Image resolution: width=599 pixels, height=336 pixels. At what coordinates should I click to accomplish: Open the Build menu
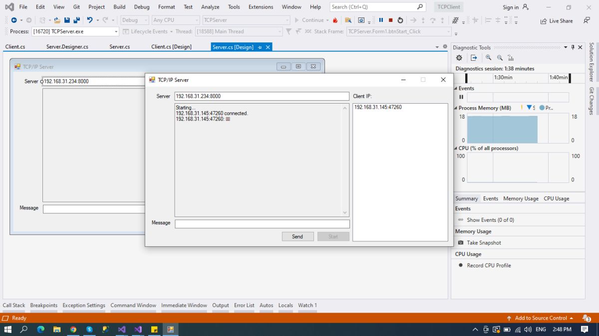119,7
